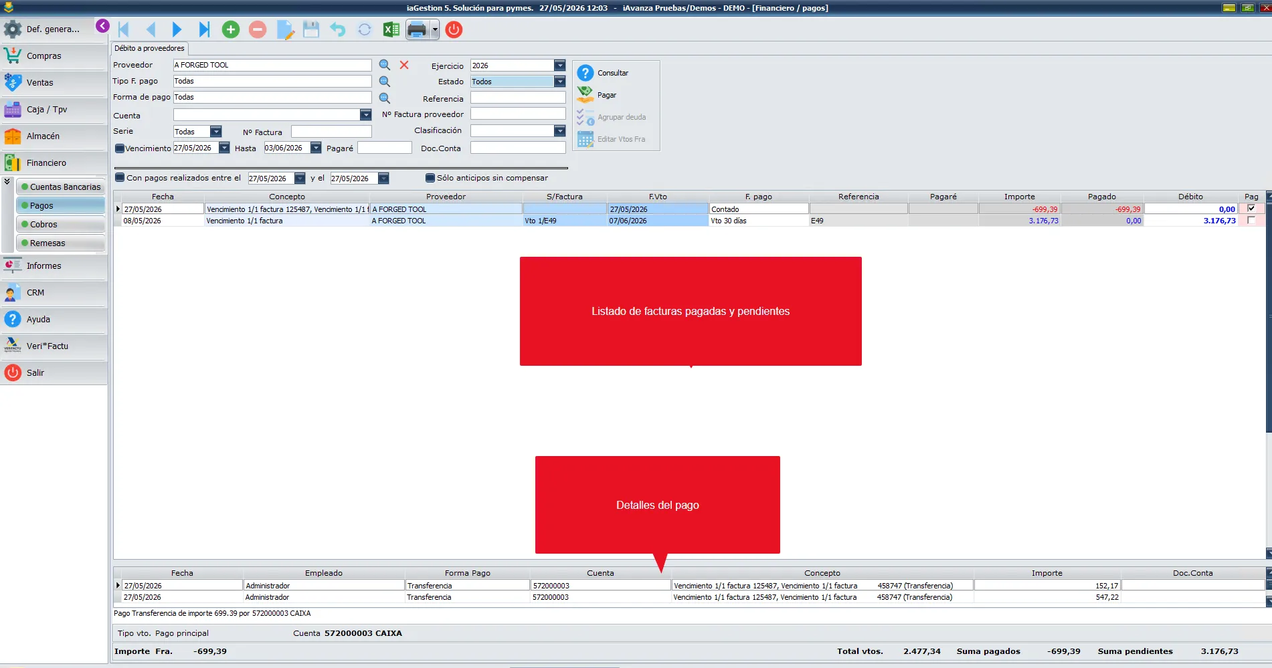Sort by Importe column header in upper grid
This screenshot has height=668, width=1272.
tap(1019, 197)
